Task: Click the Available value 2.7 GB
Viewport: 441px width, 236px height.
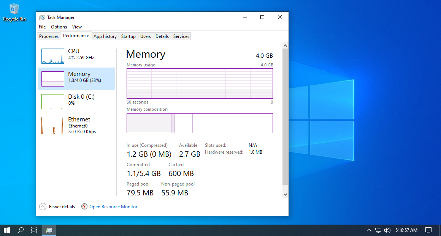Action: pos(190,154)
